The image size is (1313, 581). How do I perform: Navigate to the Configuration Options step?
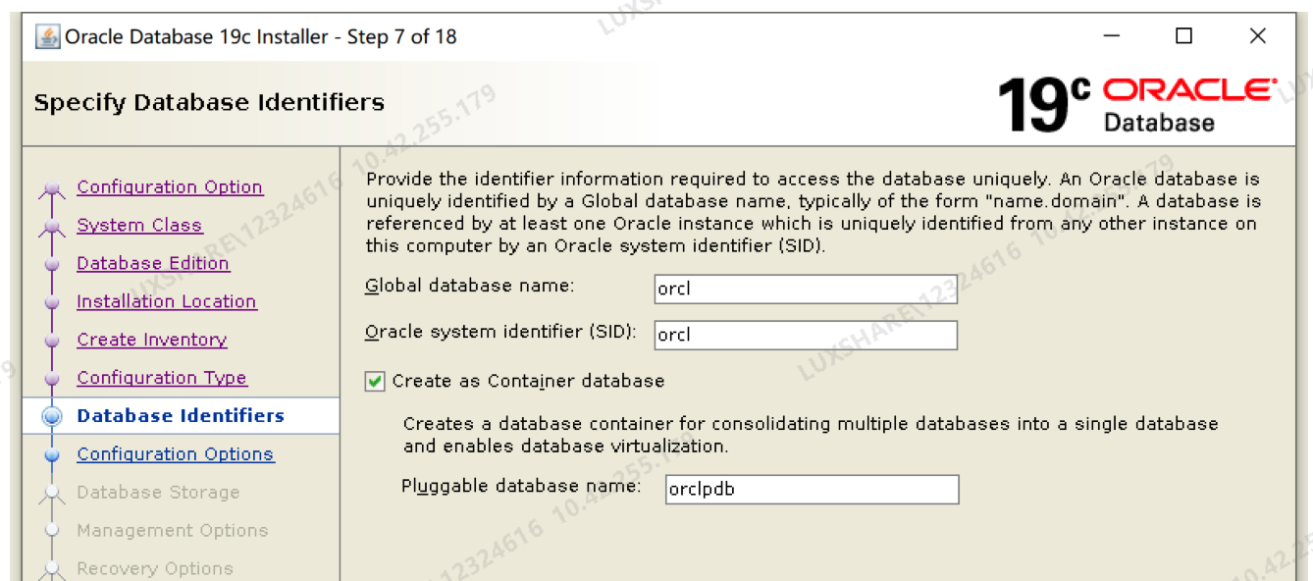175,453
